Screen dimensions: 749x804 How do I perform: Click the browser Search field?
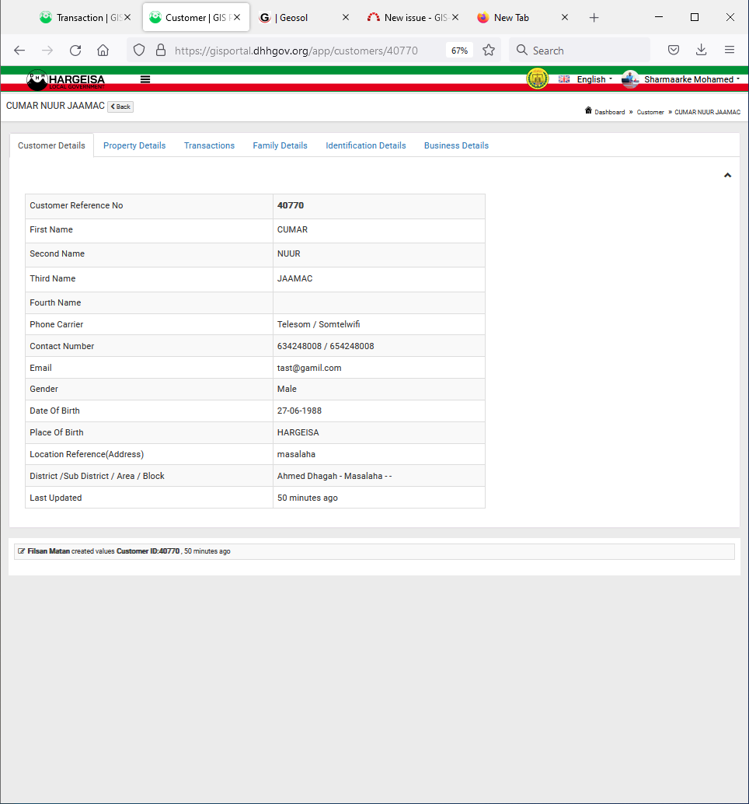580,51
